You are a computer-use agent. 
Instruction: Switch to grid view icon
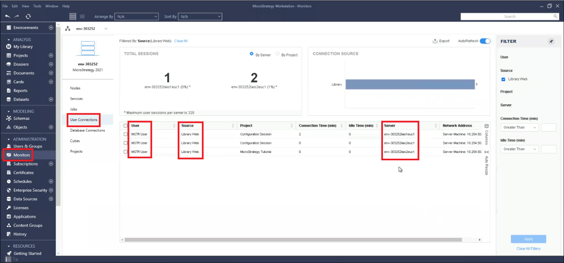coord(73,16)
